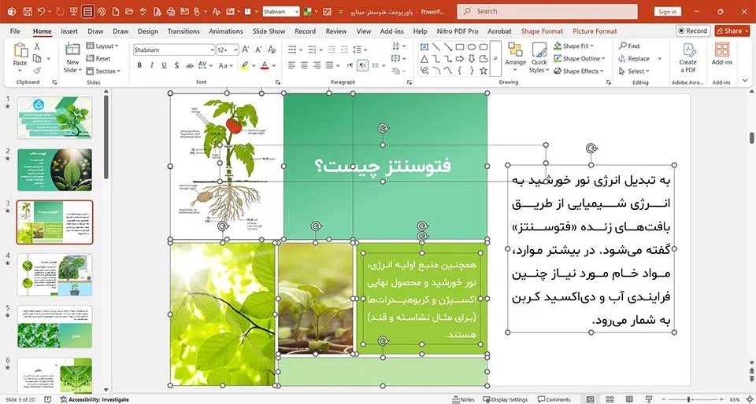Switch to the Design tab
The width and height of the screenshot is (756, 404).
pyautogui.click(x=147, y=31)
